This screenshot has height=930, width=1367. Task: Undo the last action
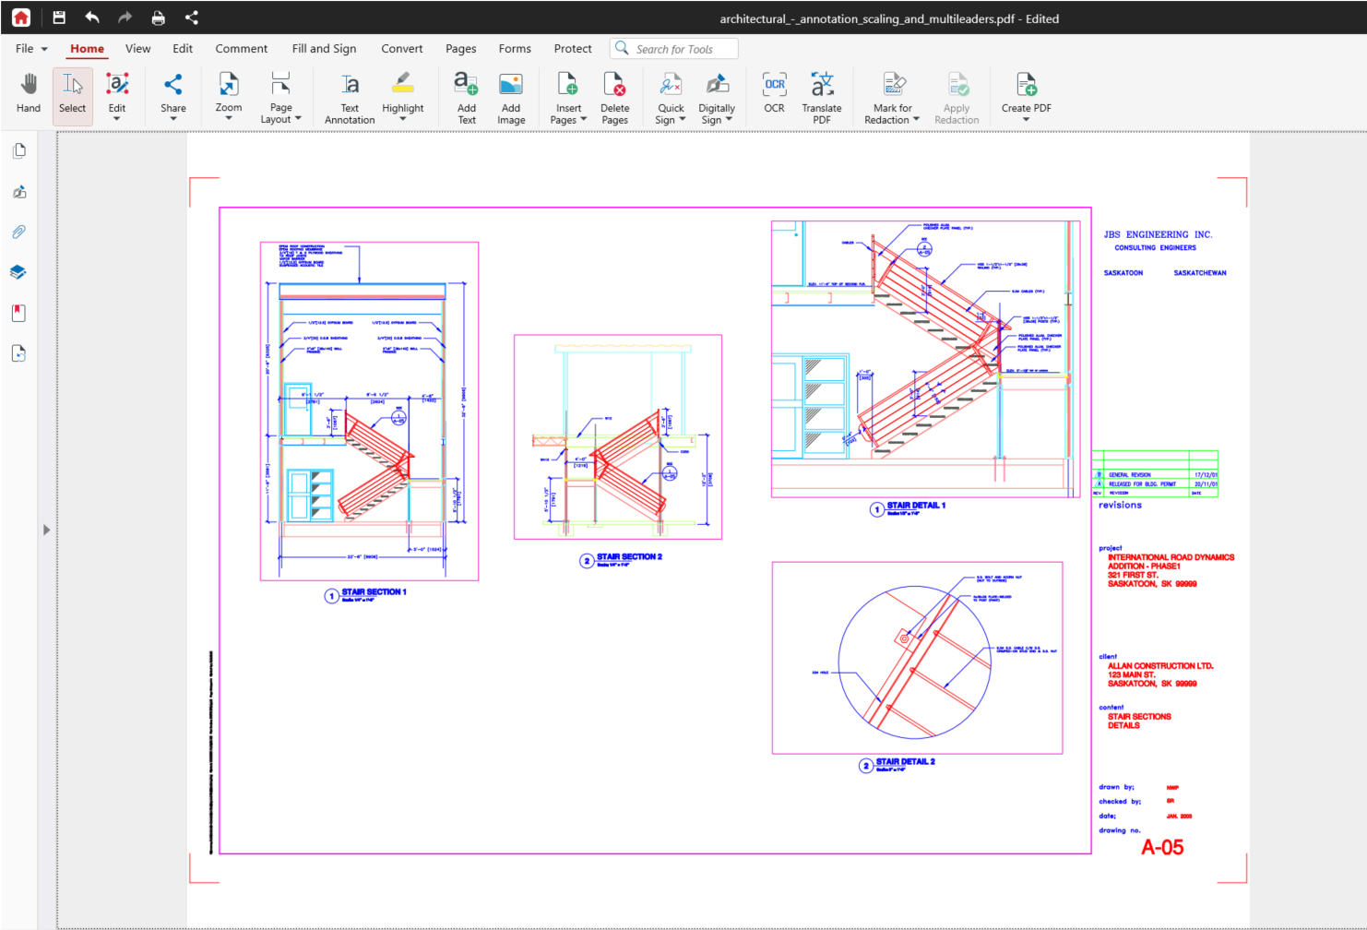click(x=92, y=18)
